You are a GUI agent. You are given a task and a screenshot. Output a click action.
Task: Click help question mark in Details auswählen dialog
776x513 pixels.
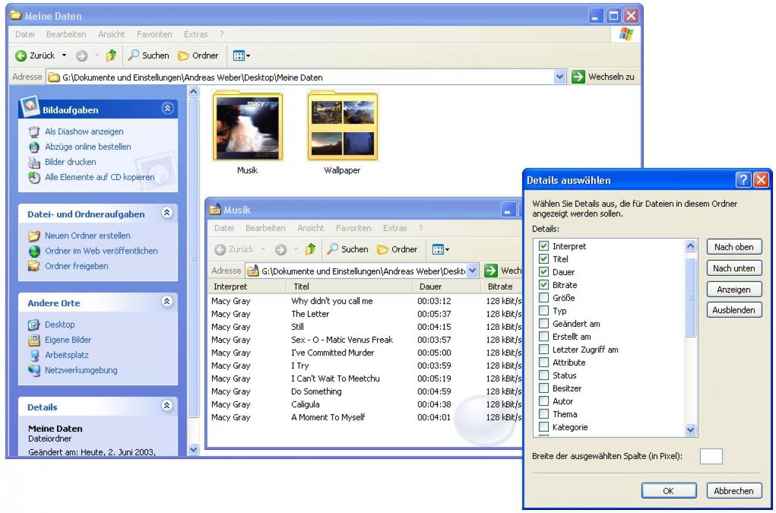(x=743, y=180)
